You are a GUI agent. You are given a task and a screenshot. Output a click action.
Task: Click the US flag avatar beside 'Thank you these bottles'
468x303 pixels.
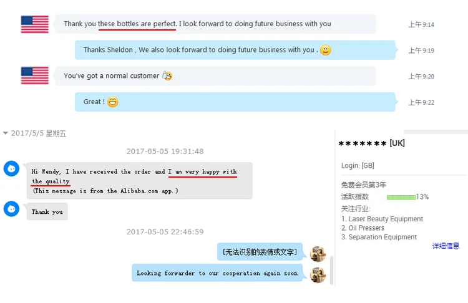pos(34,24)
